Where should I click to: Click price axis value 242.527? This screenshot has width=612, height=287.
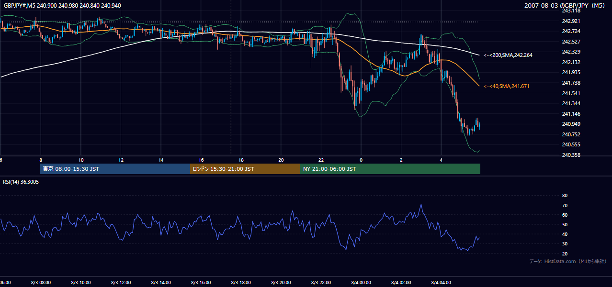pyautogui.click(x=571, y=42)
